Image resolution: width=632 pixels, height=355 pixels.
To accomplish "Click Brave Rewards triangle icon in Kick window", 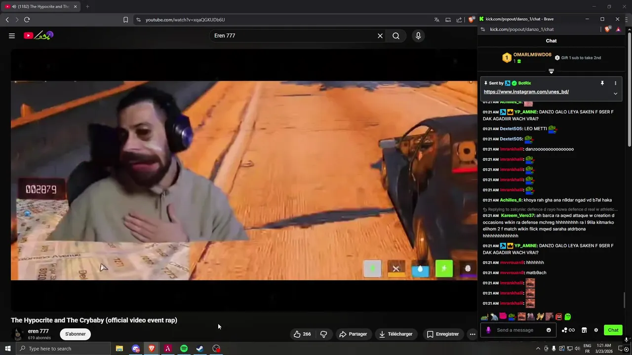I will pos(618,29).
